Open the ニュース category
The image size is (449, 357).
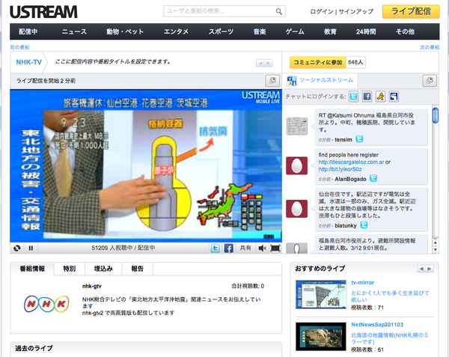74,31
